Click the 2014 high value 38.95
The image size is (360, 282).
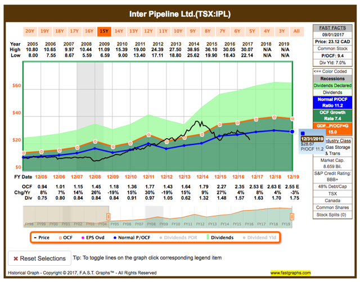(193, 49)
